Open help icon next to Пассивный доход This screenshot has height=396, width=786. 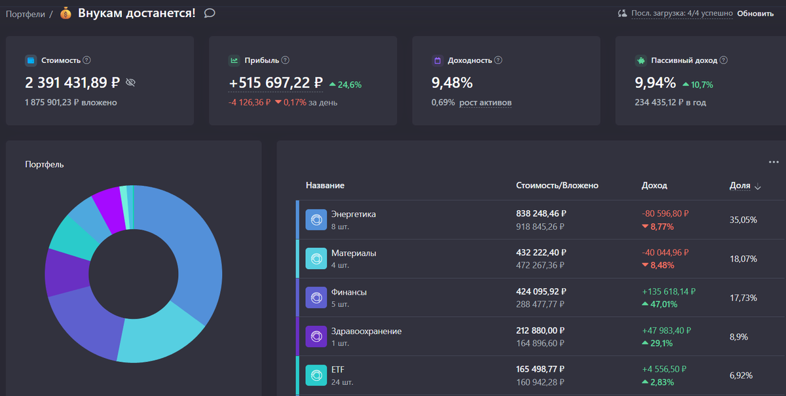724,60
